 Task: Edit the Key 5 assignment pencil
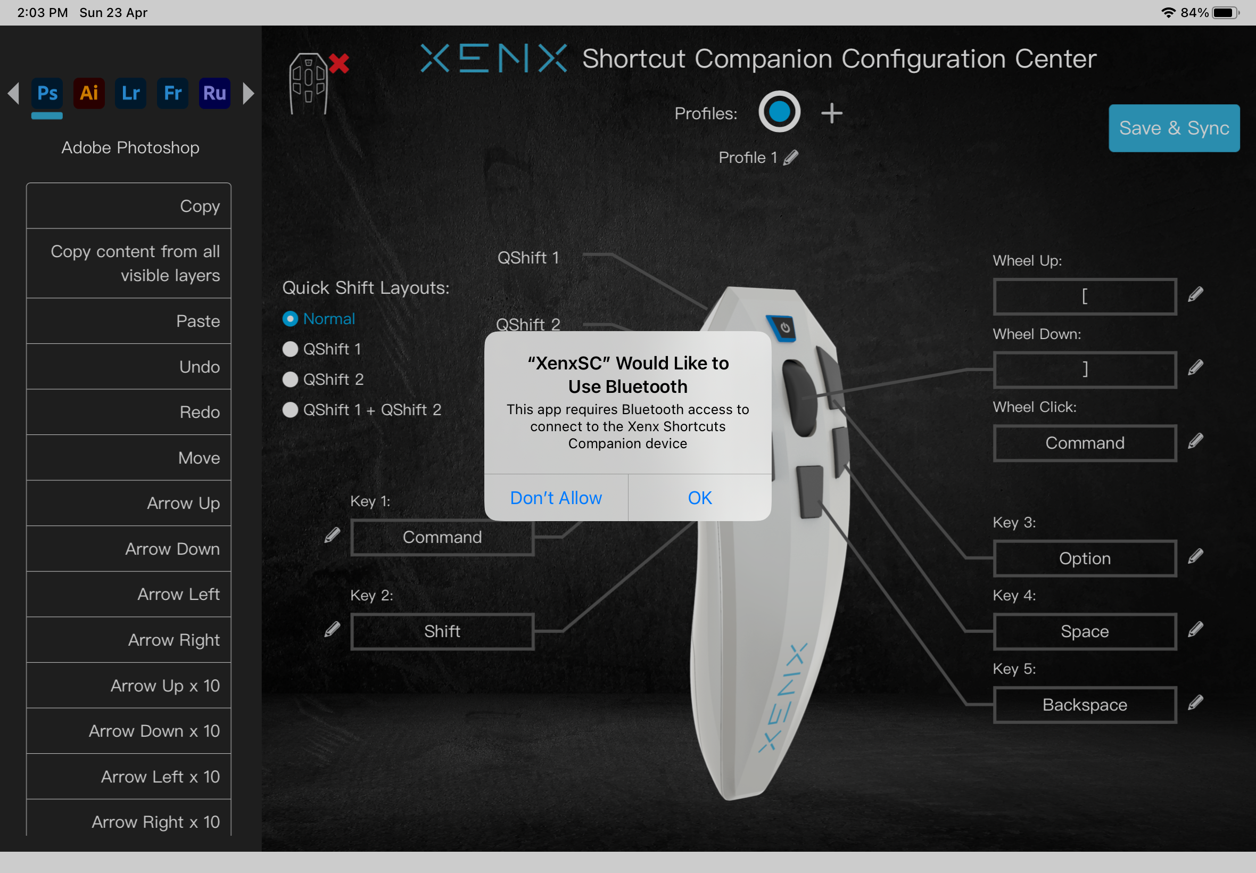coord(1195,703)
